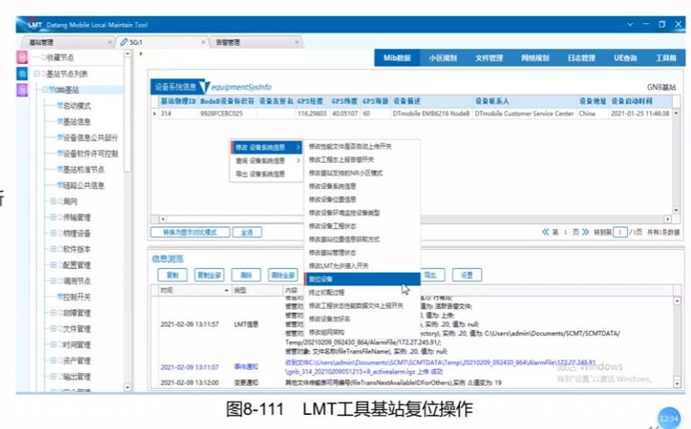Viewport: 691px width, 429px height.
Task: Switch to the 基站管理 tab
Action: click(x=66, y=41)
